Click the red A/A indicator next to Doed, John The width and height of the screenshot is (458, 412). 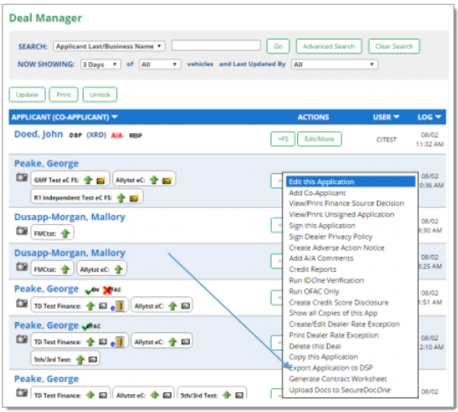point(117,135)
